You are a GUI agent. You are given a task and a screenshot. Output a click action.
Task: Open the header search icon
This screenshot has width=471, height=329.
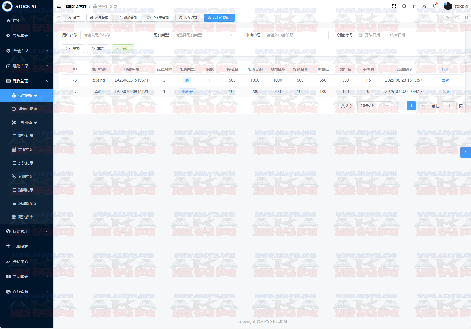(x=404, y=6)
